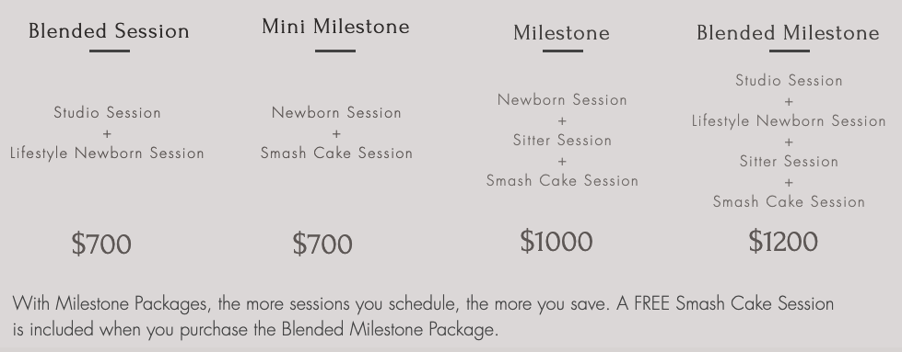Click the Milestone Packages savings paragraph
902x352 pixels.
(424, 316)
